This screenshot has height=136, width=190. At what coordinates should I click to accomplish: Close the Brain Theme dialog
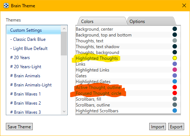pyautogui.click(x=184, y=5)
